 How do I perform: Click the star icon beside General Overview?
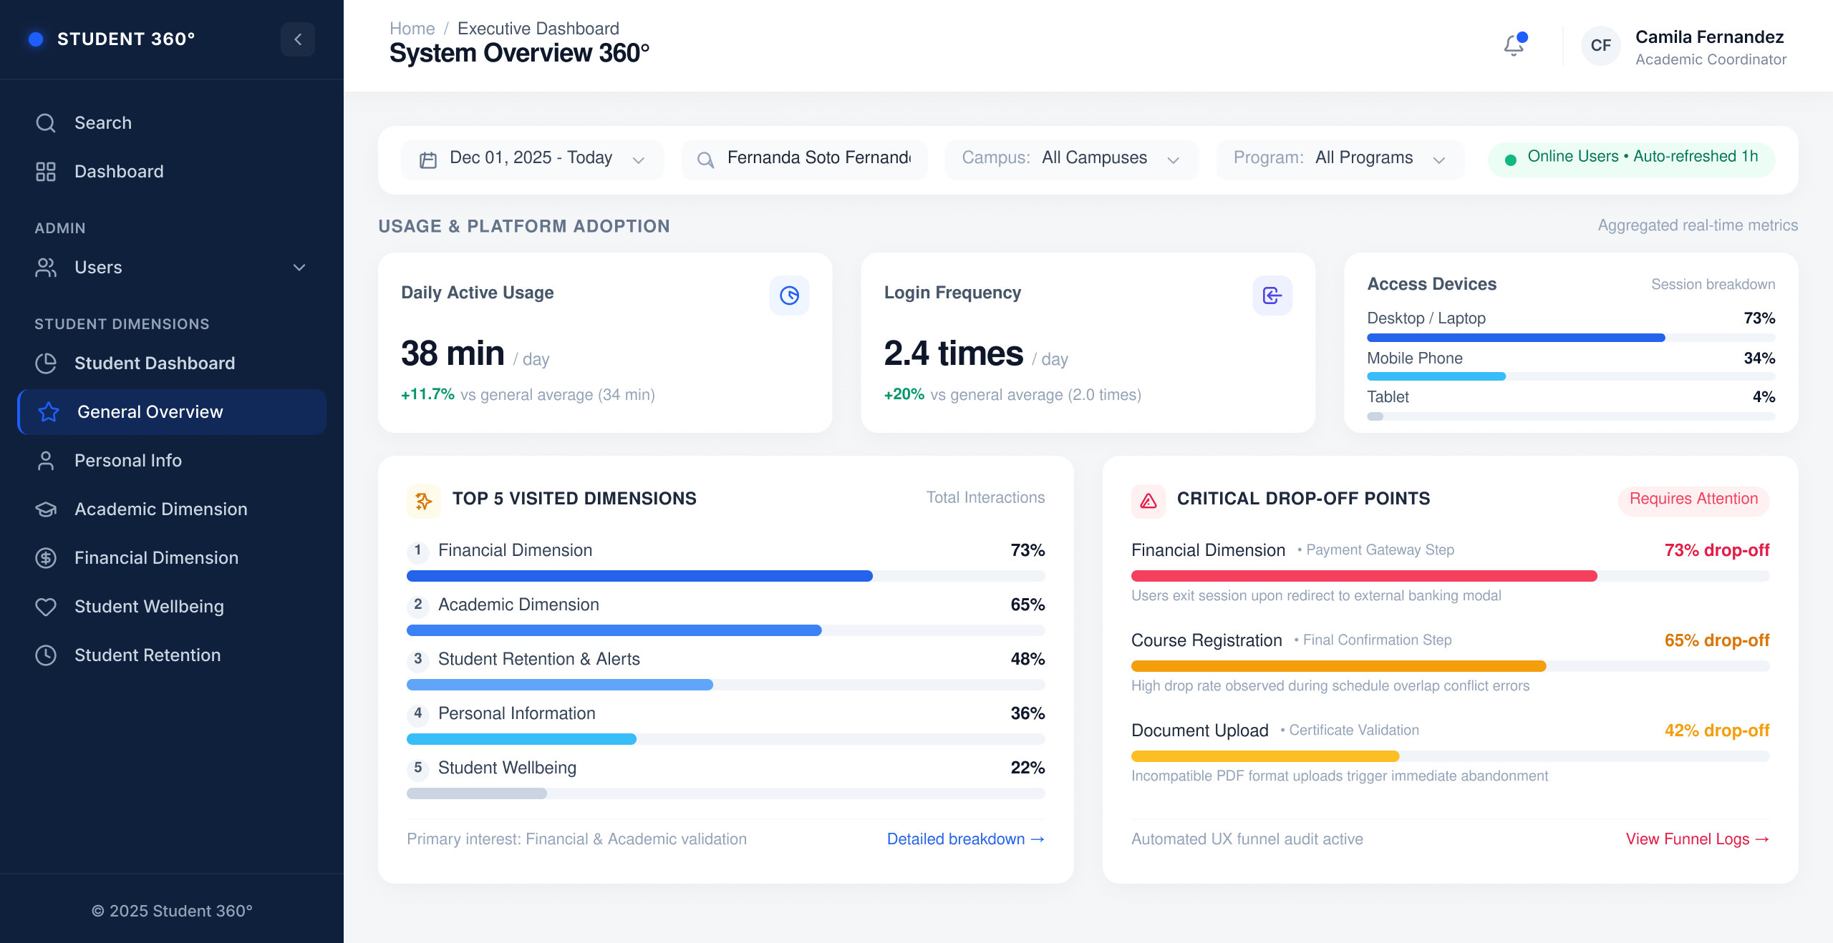(x=49, y=412)
